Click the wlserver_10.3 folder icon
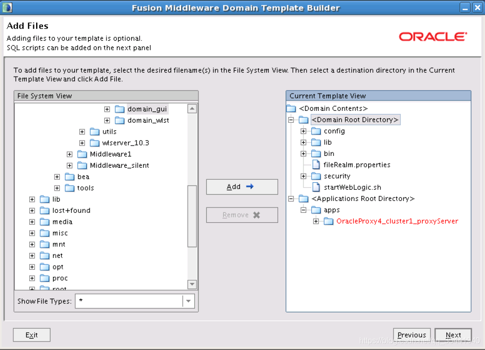 tap(95, 143)
